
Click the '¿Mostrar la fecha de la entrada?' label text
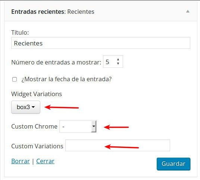[x=66, y=79]
